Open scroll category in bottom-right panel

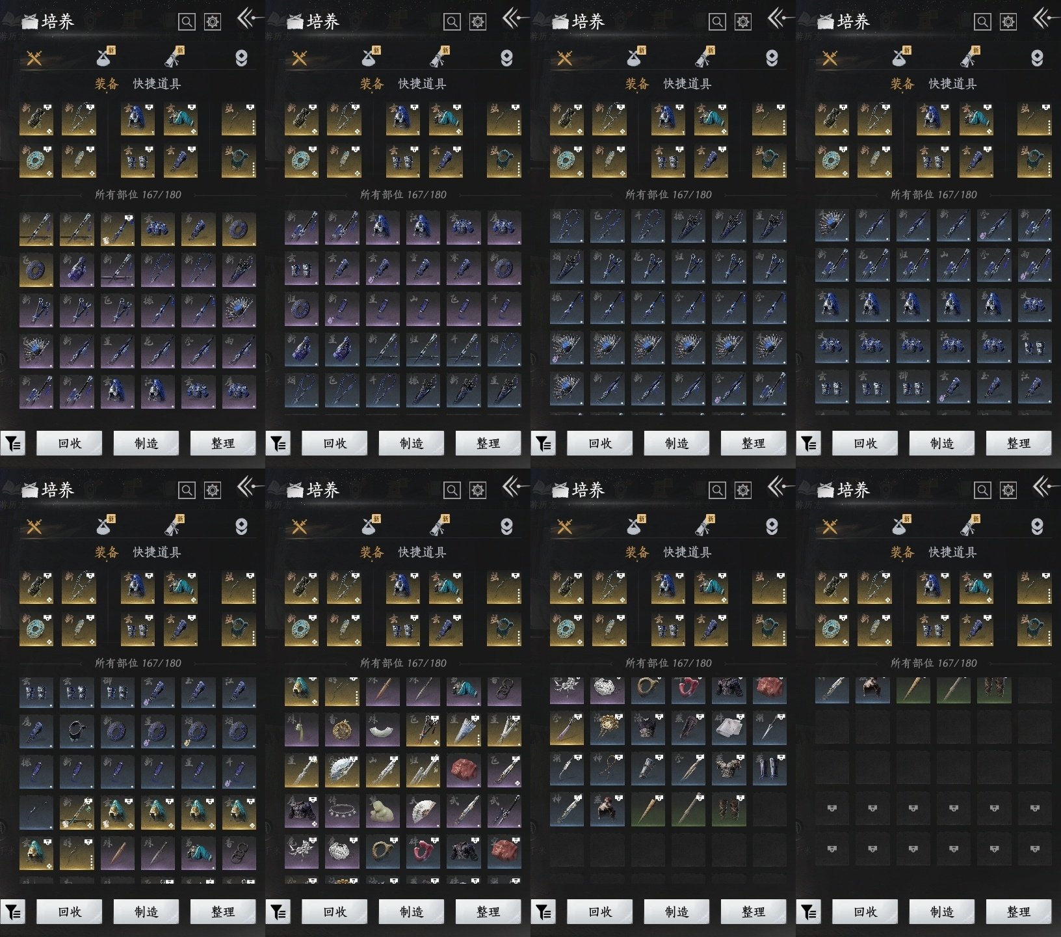pyautogui.click(x=969, y=527)
